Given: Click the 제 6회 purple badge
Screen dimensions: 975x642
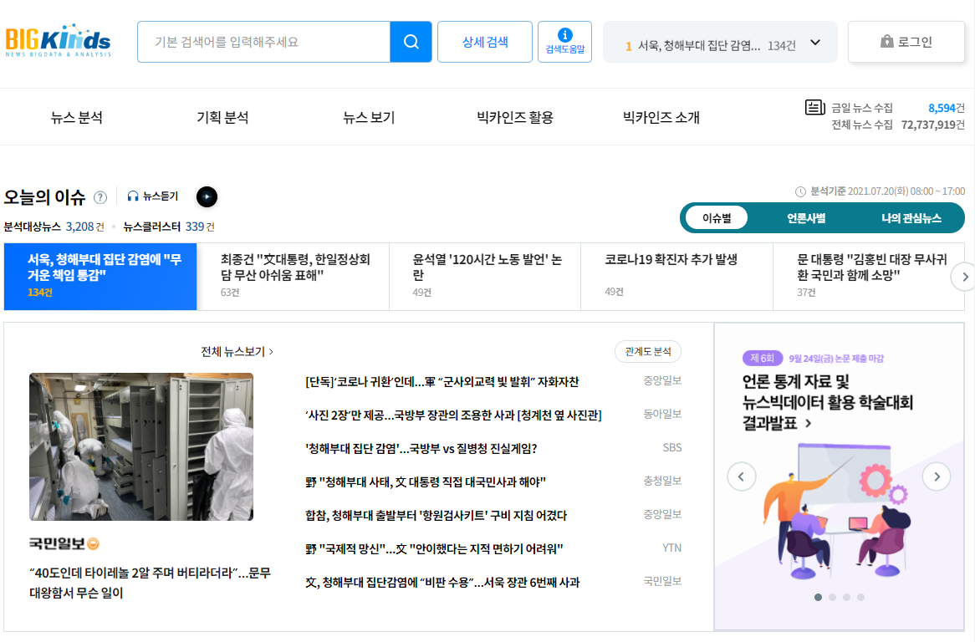Looking at the screenshot, I should (x=763, y=358).
